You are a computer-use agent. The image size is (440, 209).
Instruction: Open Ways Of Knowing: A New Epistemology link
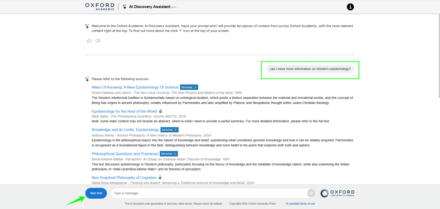pos(135,87)
